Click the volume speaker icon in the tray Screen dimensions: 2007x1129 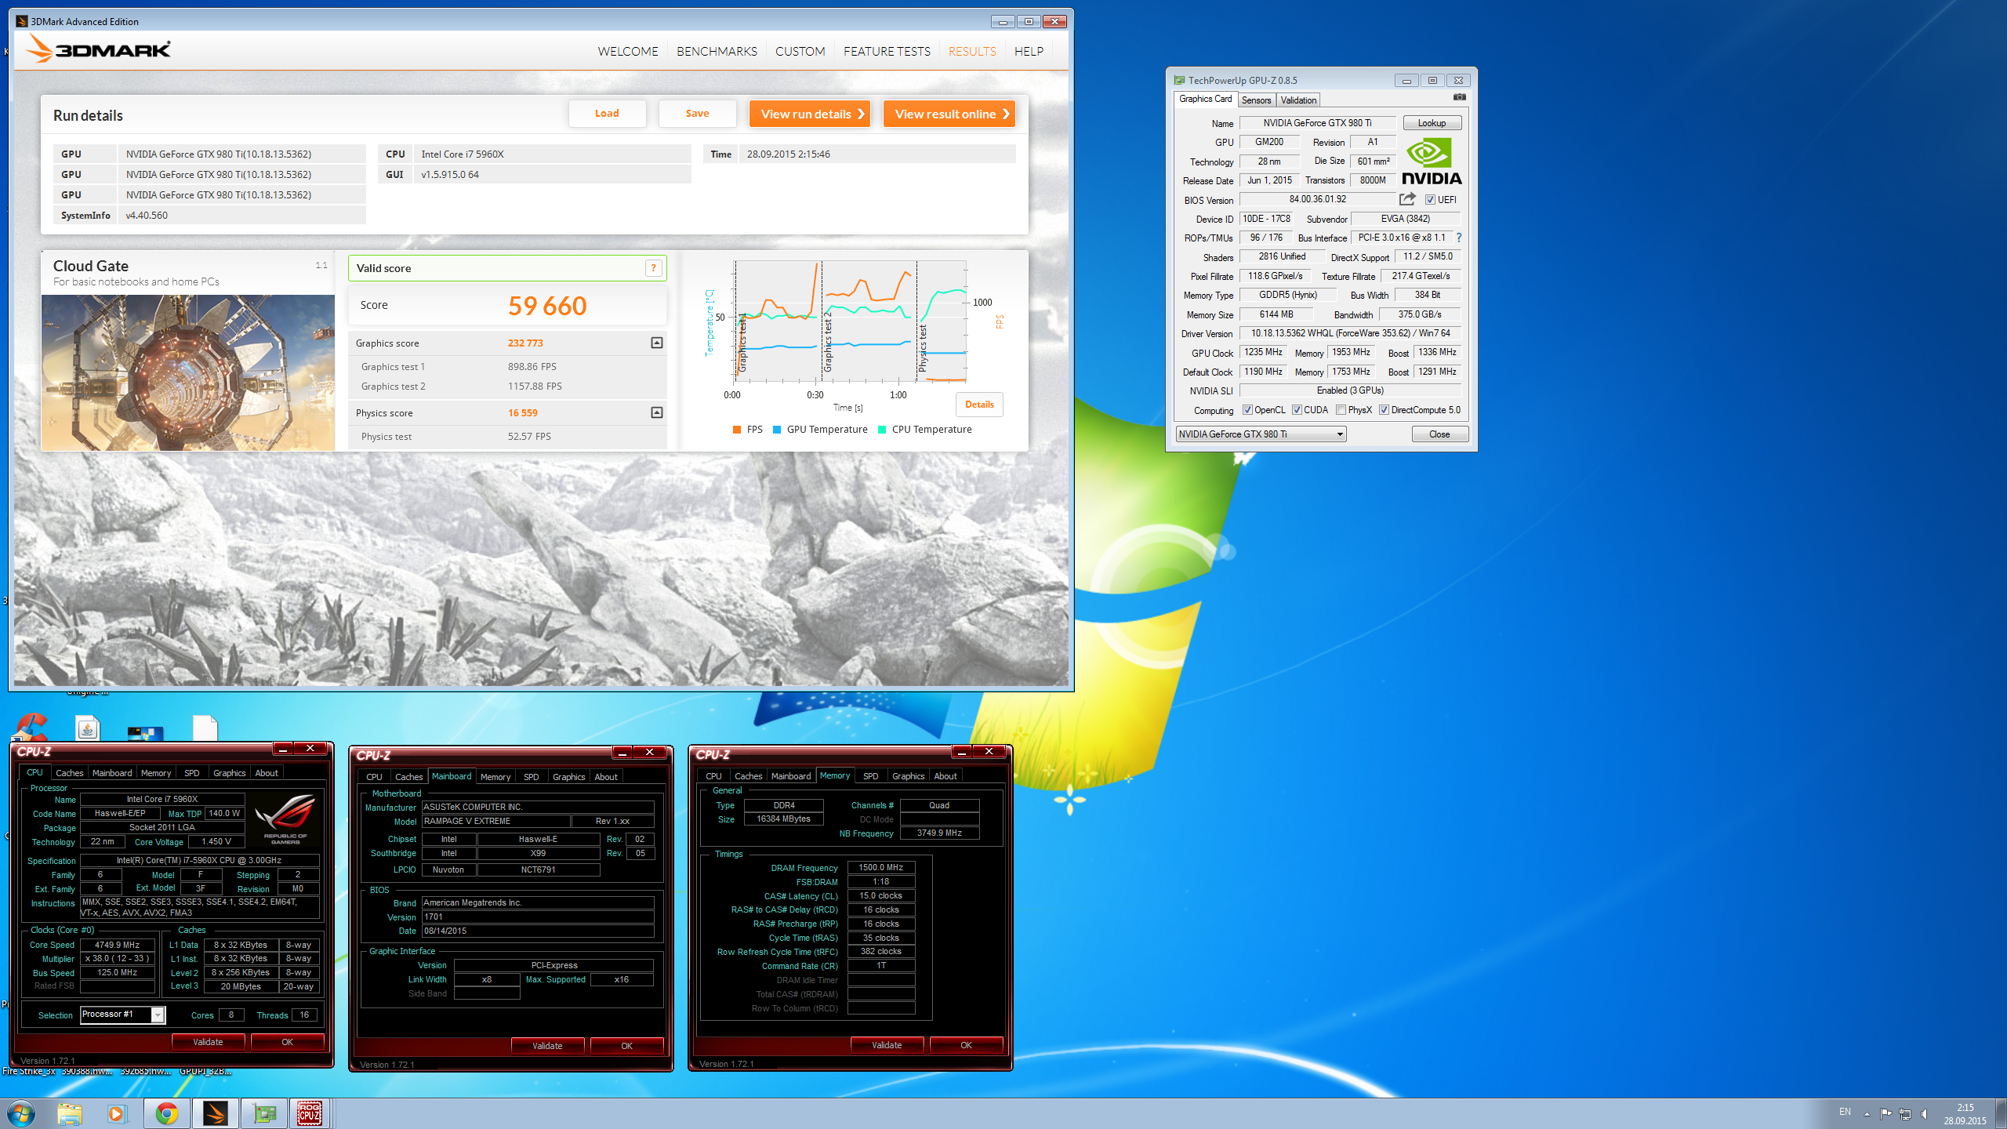click(x=1925, y=1113)
